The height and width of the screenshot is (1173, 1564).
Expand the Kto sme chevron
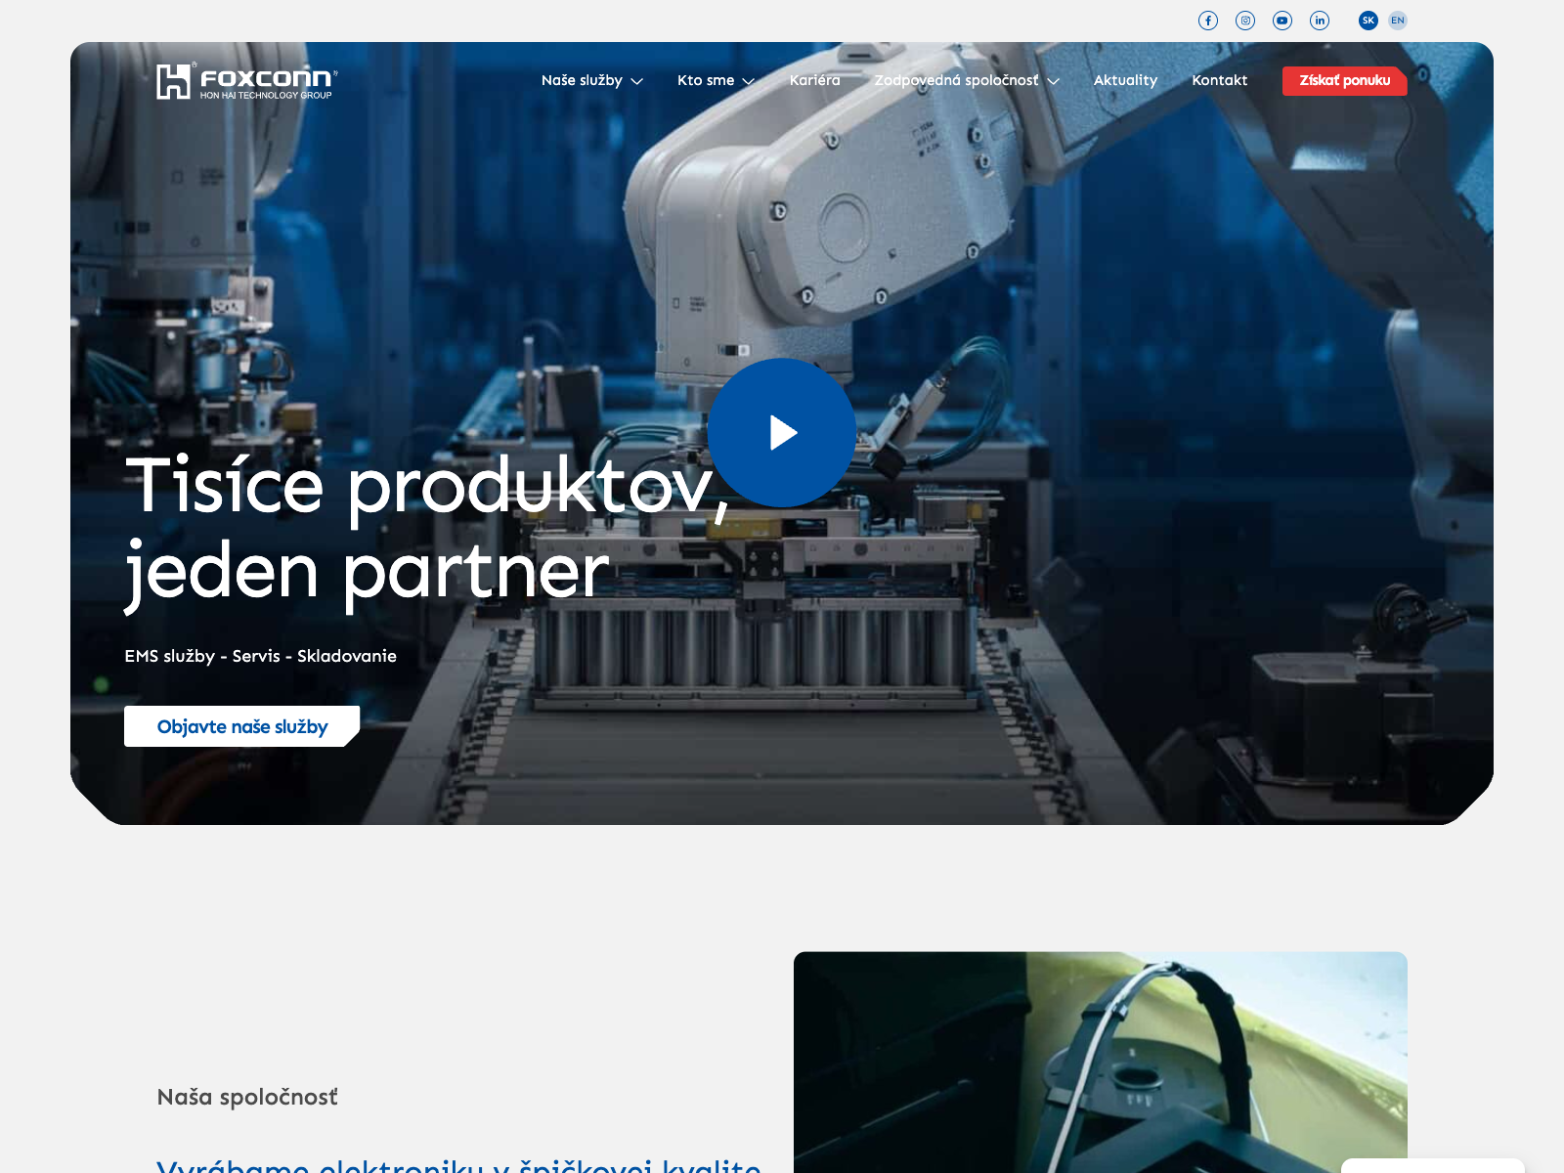tap(749, 81)
